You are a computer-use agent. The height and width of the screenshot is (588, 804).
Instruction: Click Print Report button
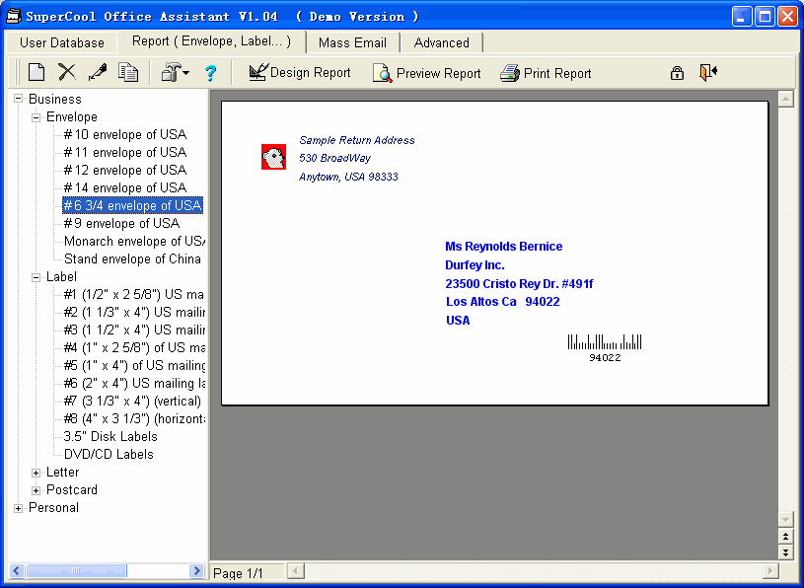(546, 73)
